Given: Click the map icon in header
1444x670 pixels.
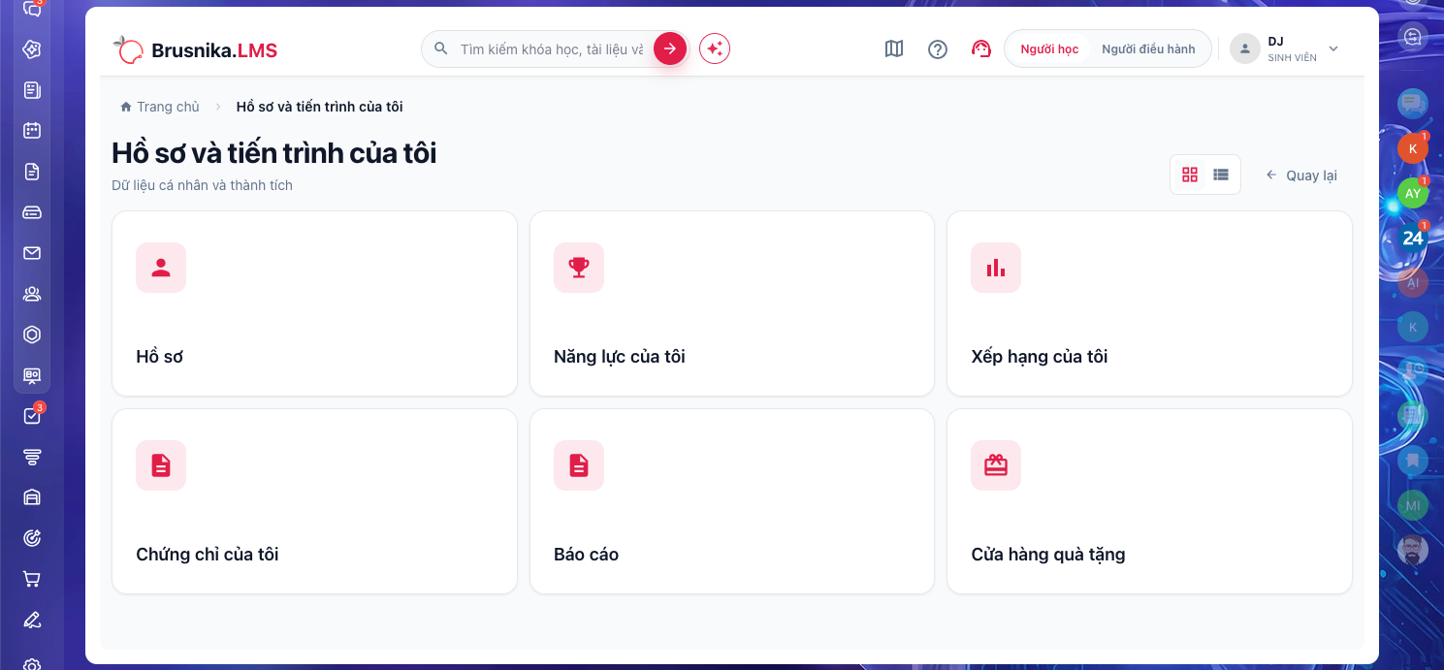Looking at the screenshot, I should pos(894,48).
